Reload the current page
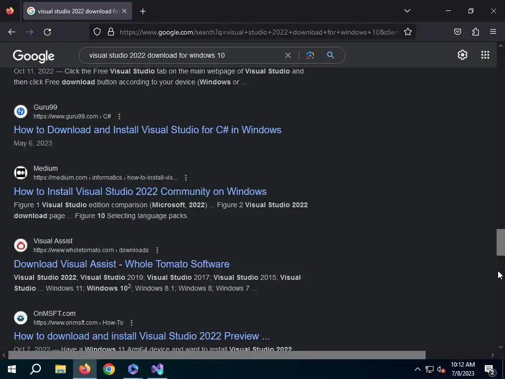The image size is (505, 379). pos(47,32)
